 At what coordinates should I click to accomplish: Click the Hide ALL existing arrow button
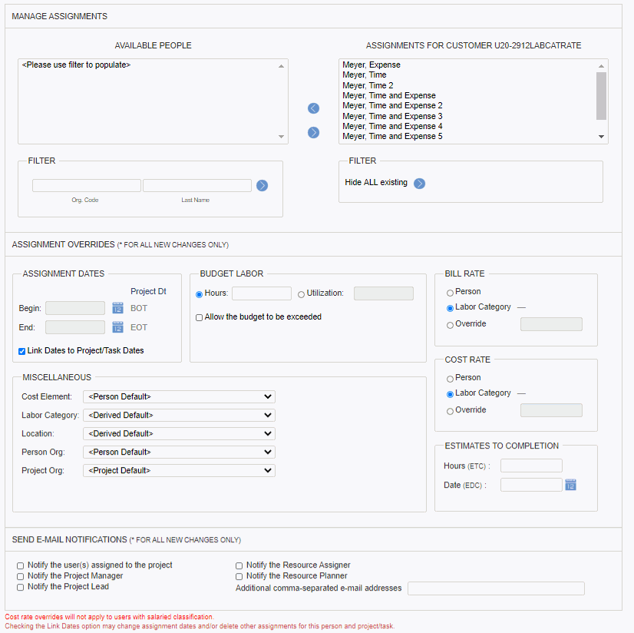419,184
